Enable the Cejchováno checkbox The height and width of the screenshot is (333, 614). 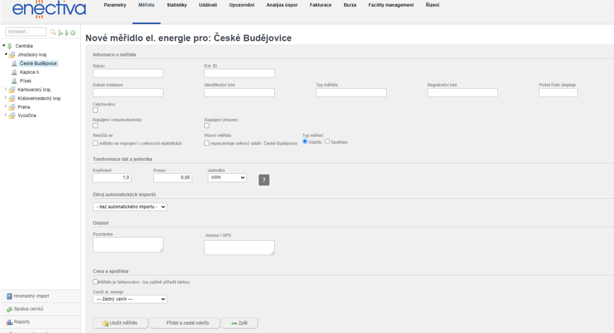tap(96, 110)
